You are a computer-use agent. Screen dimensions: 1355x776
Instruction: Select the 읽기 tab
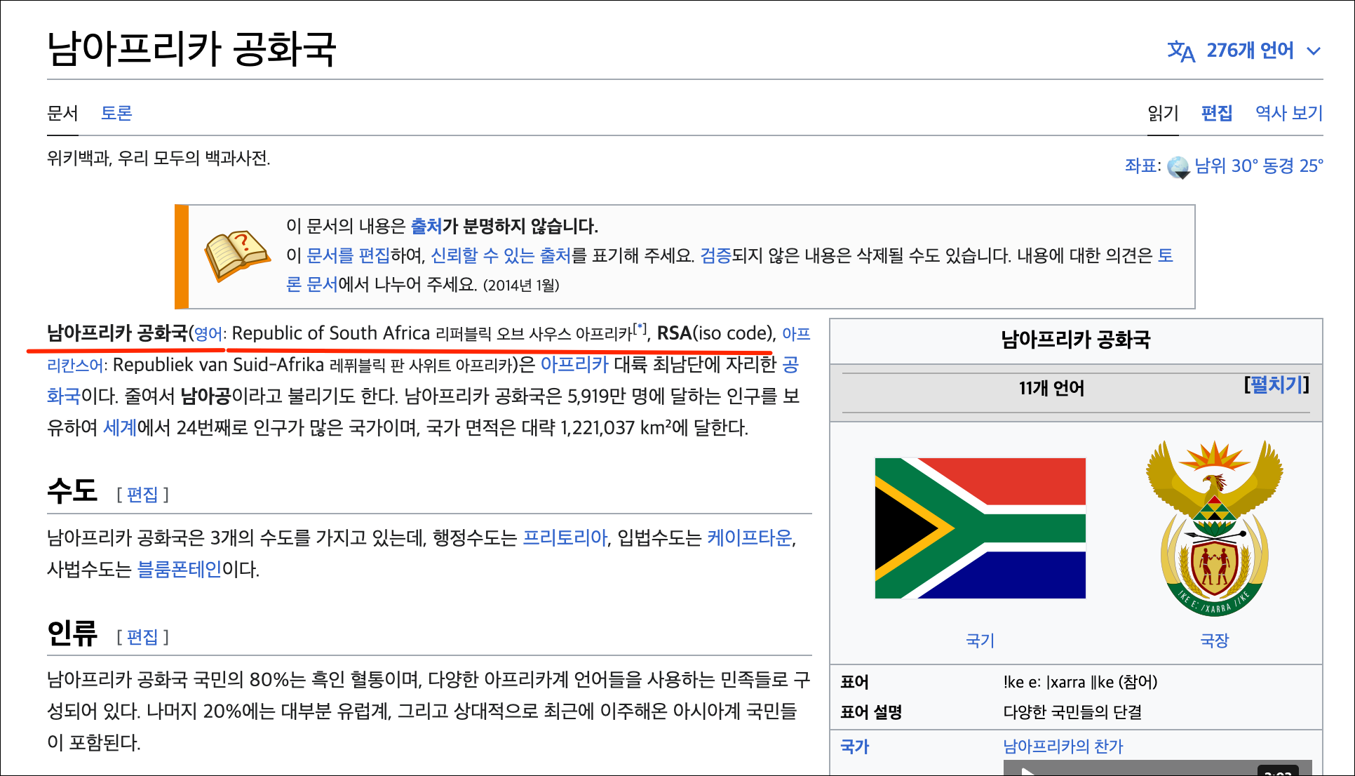(1163, 113)
